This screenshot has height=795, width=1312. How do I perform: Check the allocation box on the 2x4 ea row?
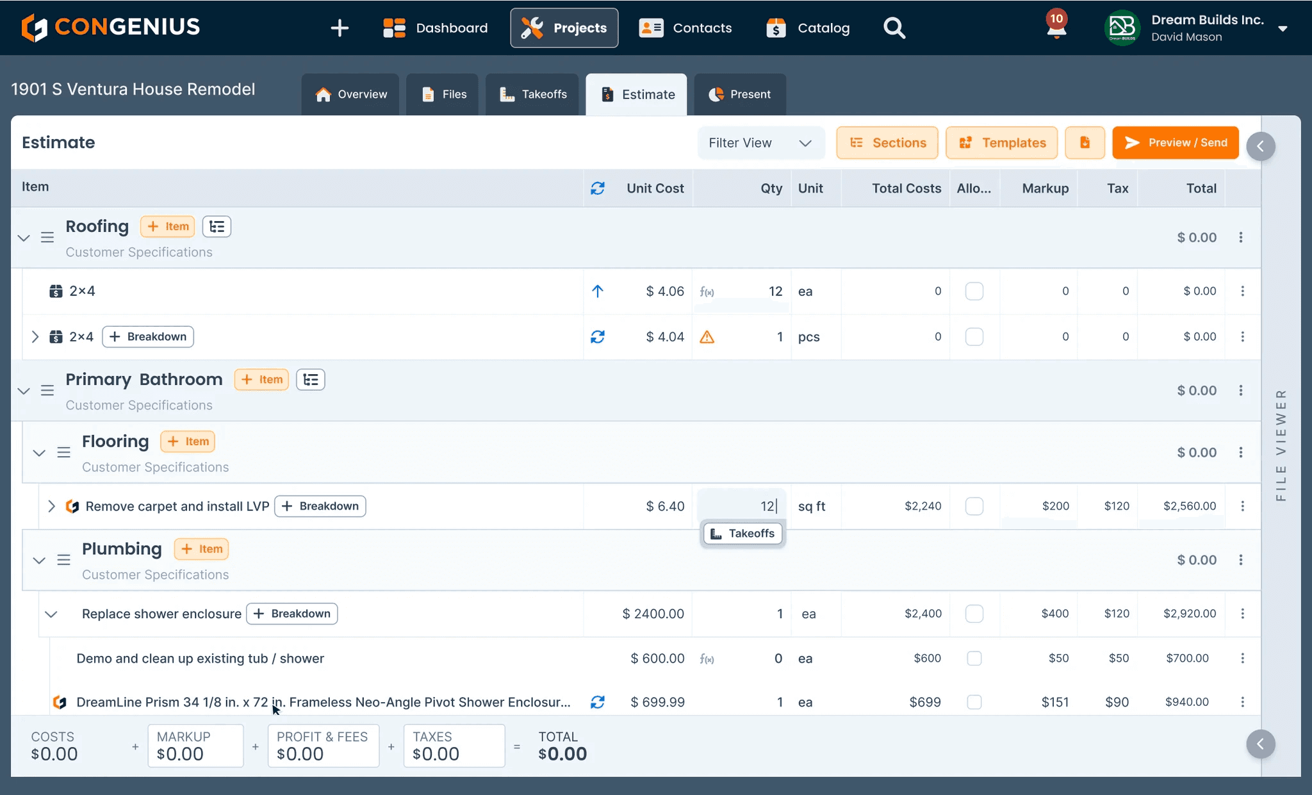click(974, 291)
